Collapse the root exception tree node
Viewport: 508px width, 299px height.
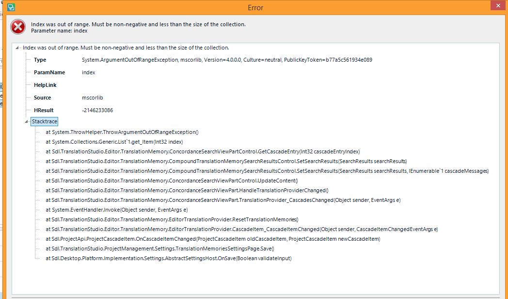[x=17, y=48]
